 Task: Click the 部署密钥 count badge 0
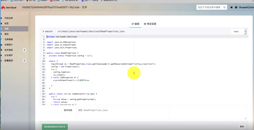coord(24,61)
